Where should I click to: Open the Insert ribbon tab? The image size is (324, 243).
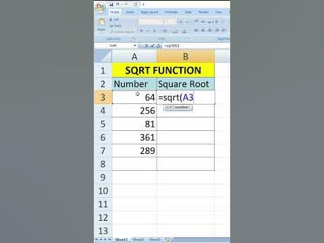pyautogui.click(x=130, y=12)
